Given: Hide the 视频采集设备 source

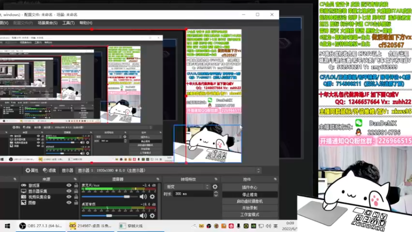Looking at the screenshot, I should tap(69, 197).
